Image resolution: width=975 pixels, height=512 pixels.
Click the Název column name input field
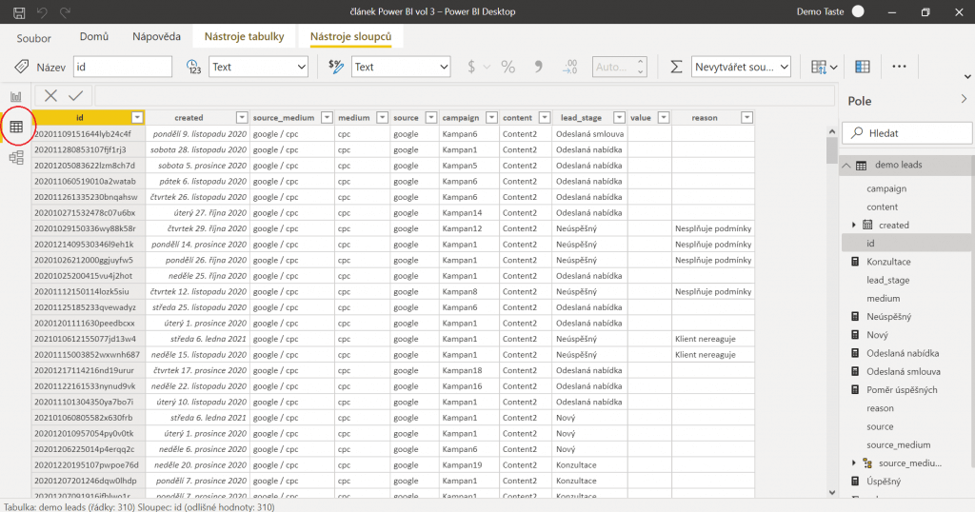point(122,67)
